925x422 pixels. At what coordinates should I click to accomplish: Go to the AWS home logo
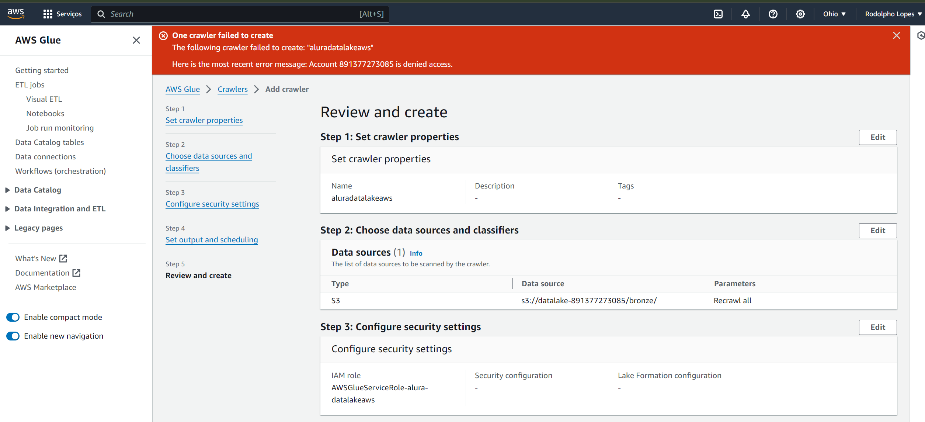(x=16, y=14)
